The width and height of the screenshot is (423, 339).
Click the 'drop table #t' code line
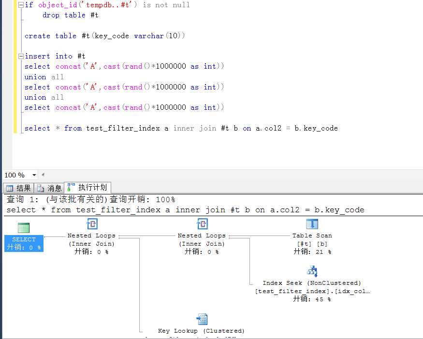pyautogui.click(x=71, y=15)
